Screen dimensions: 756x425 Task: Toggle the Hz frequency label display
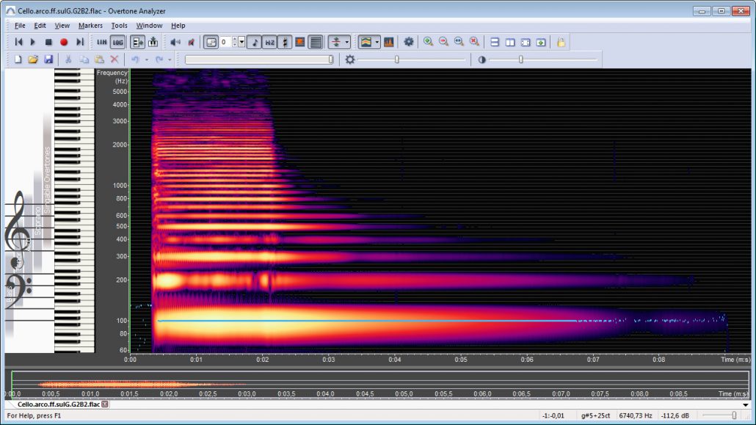click(272, 42)
